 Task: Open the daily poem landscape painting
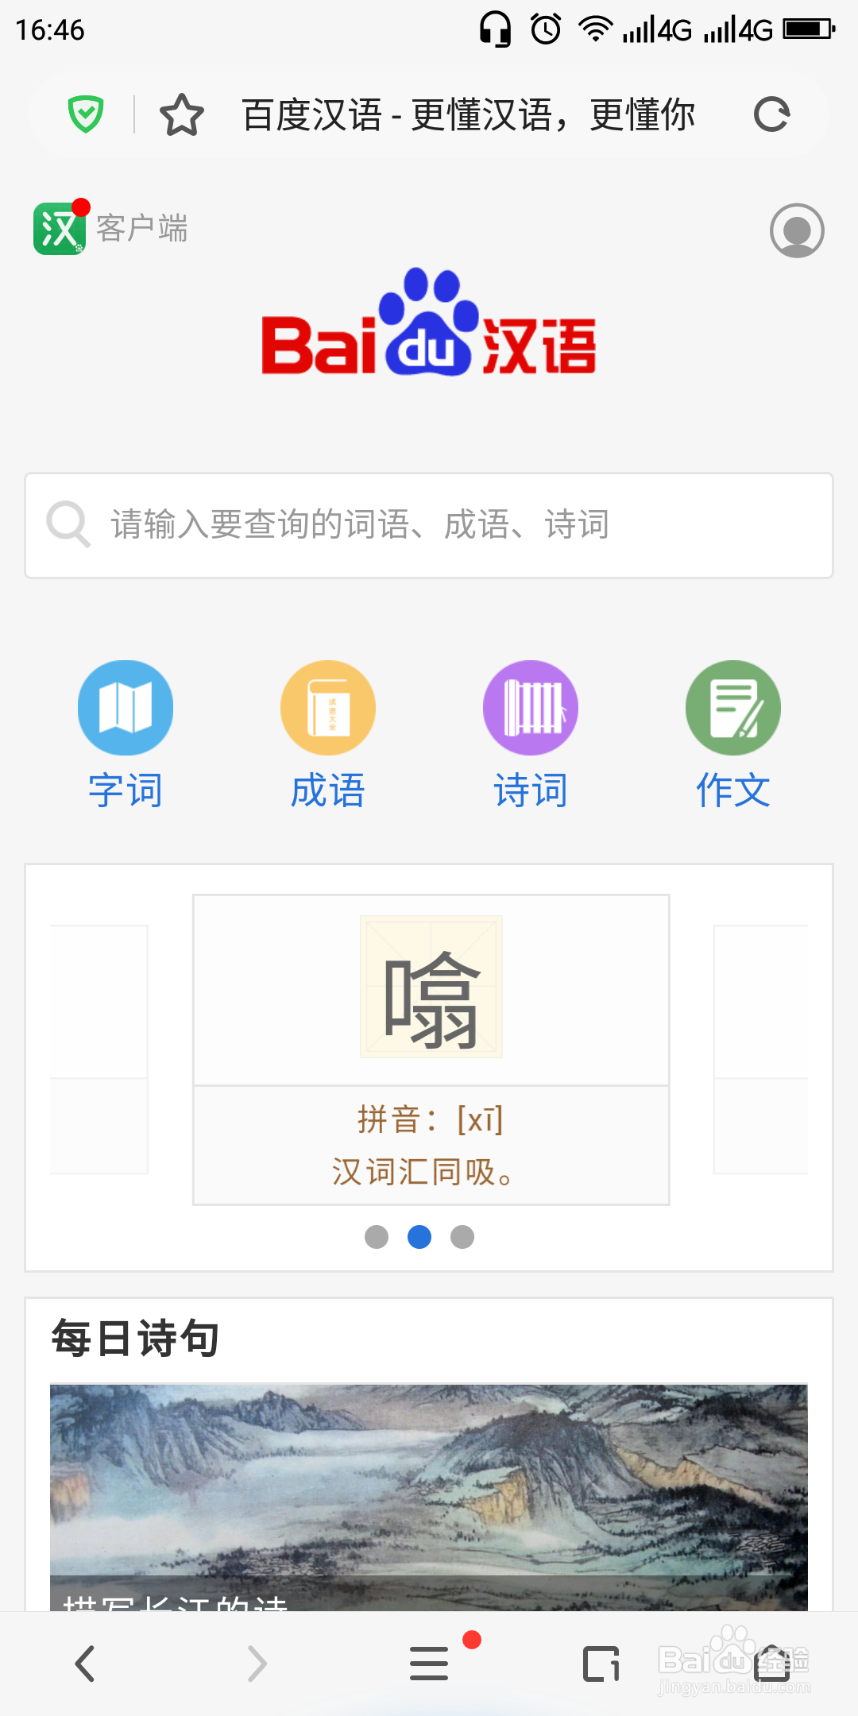(x=429, y=1498)
